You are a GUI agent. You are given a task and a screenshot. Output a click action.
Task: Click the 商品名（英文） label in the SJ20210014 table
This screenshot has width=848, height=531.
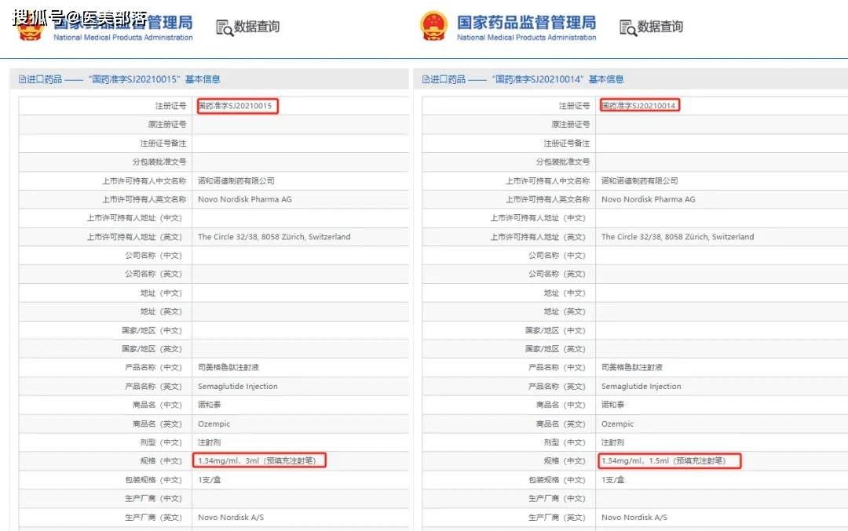pyautogui.click(x=561, y=424)
